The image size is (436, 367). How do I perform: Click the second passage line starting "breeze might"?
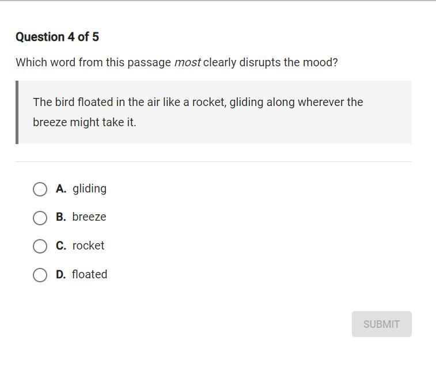click(x=85, y=122)
